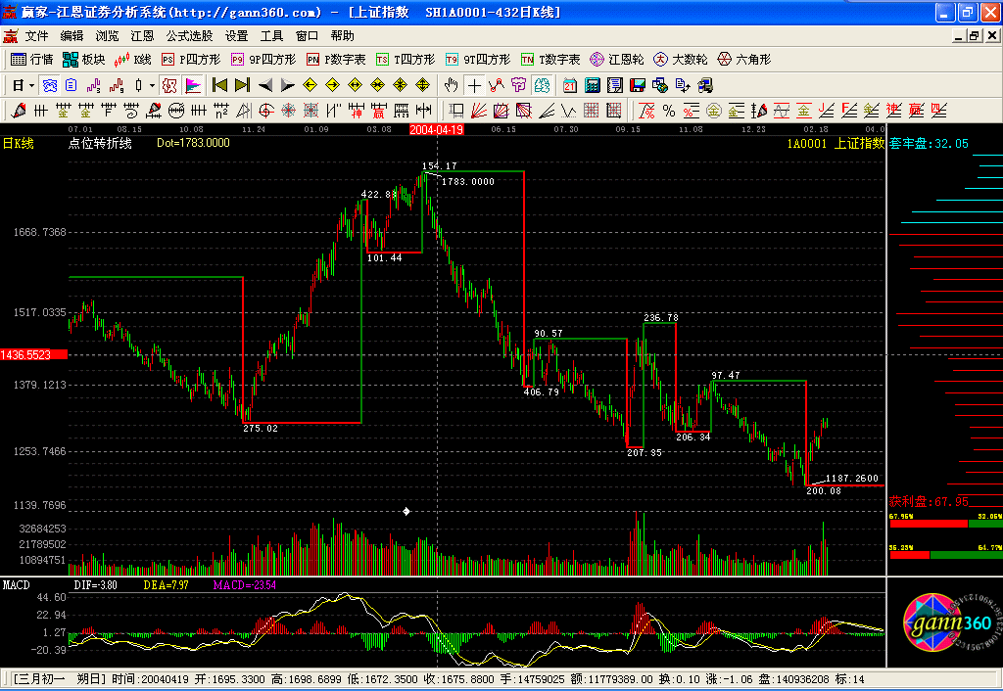
Task: Click the 2004-04-19 date marker on timeline
Action: (436, 129)
